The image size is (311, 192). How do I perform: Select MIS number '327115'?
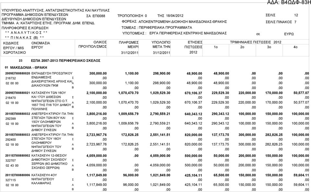click(x=10, y=180)
